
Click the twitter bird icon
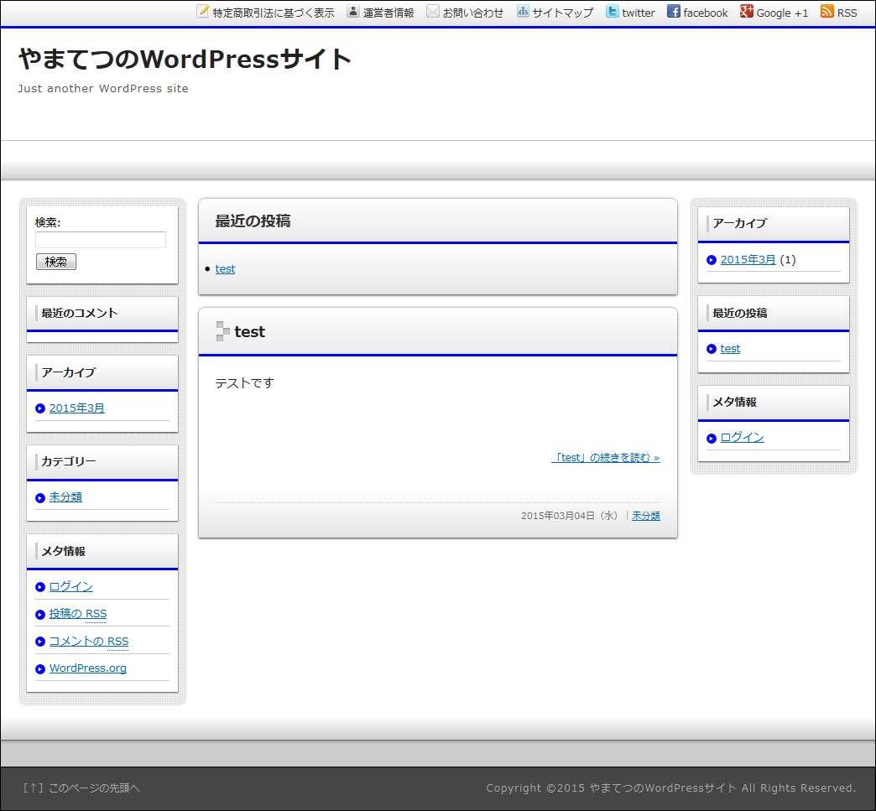click(x=613, y=11)
